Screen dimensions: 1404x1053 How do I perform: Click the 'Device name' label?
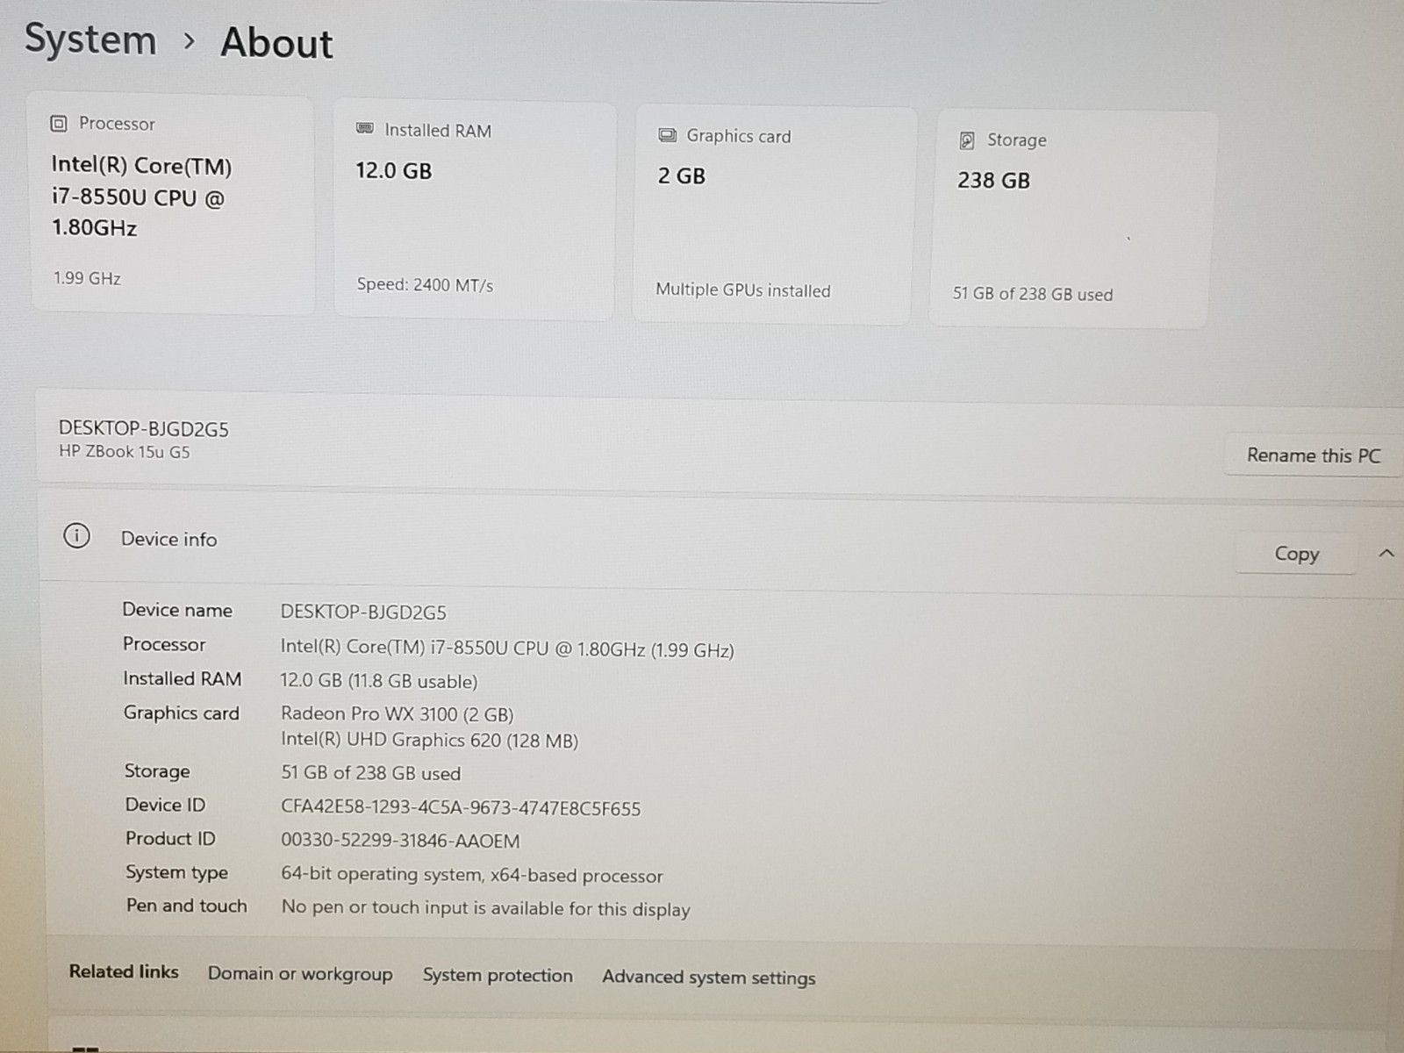177,610
